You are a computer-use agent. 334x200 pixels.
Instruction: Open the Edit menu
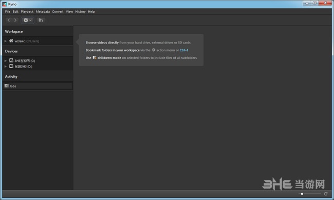(15, 12)
